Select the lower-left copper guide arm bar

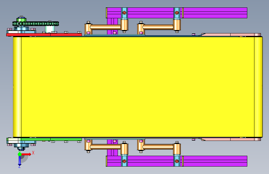[105, 146]
